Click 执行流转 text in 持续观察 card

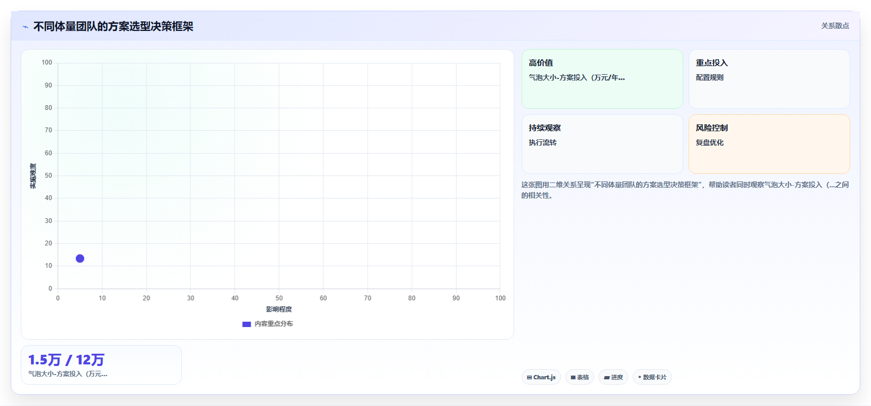[542, 142]
